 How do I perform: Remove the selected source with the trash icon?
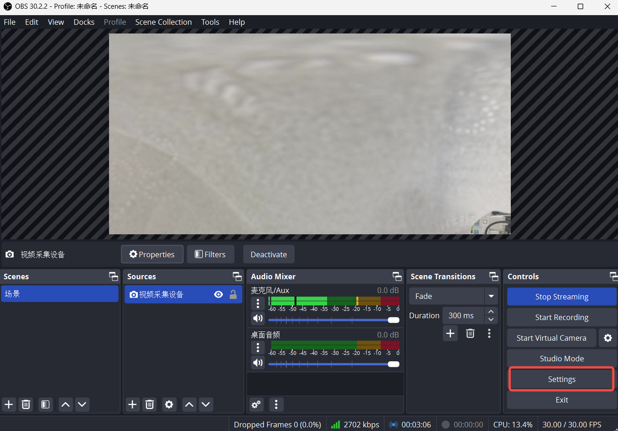click(150, 404)
